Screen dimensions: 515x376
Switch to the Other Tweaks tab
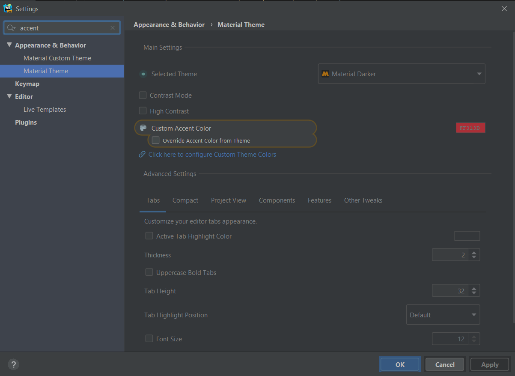(x=363, y=200)
